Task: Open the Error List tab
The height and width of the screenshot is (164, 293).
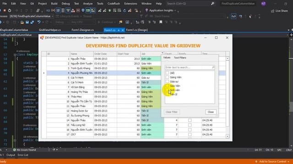Action: coord(23,155)
